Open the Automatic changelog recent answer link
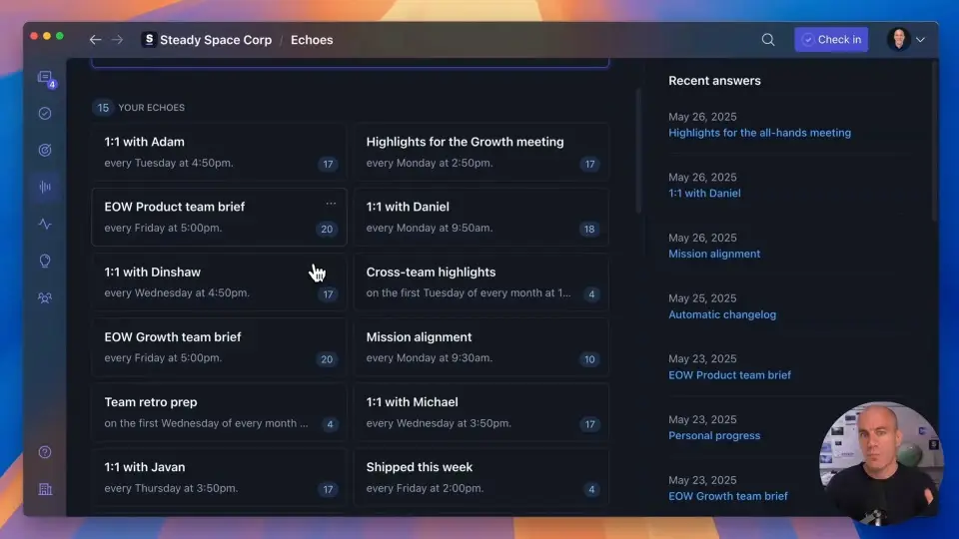This screenshot has width=959, height=539. pos(722,314)
